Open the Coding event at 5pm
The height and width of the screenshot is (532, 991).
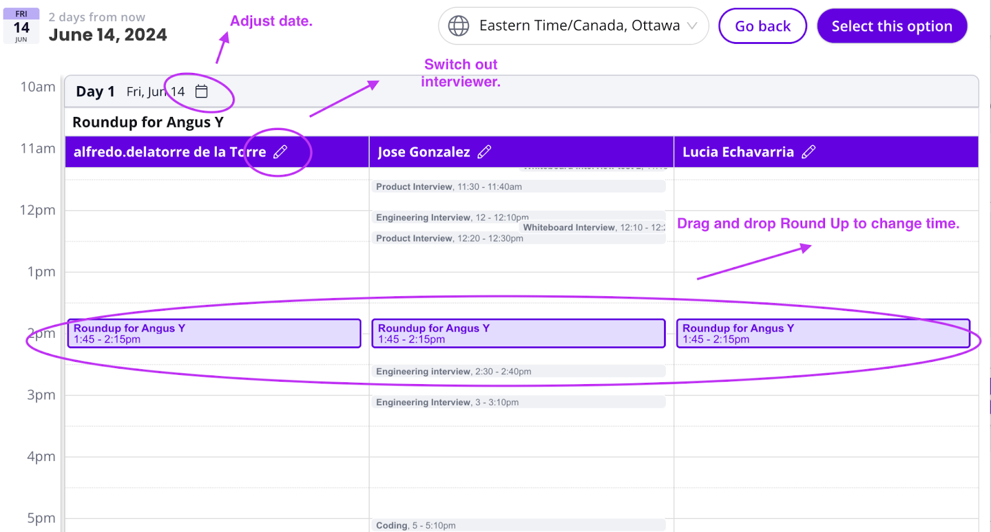518,525
